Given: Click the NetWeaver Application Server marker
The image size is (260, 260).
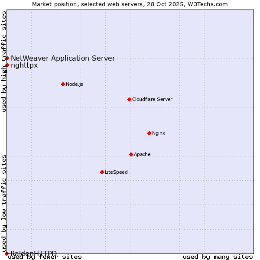Looking at the screenshot, I should point(7,58).
